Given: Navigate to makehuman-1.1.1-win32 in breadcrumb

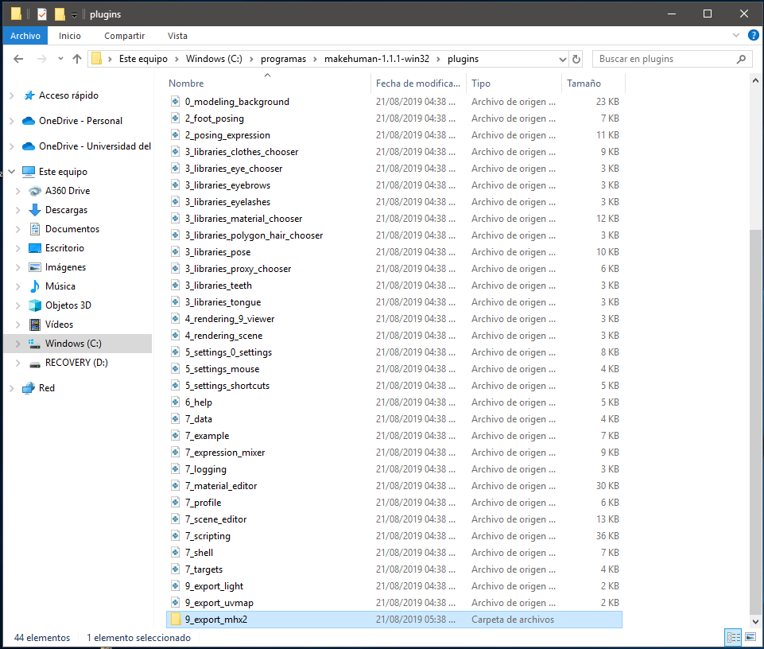Looking at the screenshot, I should tap(376, 59).
